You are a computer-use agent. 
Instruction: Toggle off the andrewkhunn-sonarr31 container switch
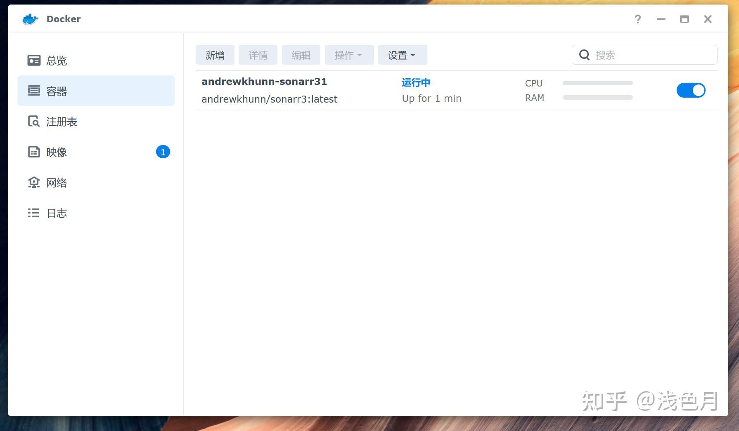point(691,90)
